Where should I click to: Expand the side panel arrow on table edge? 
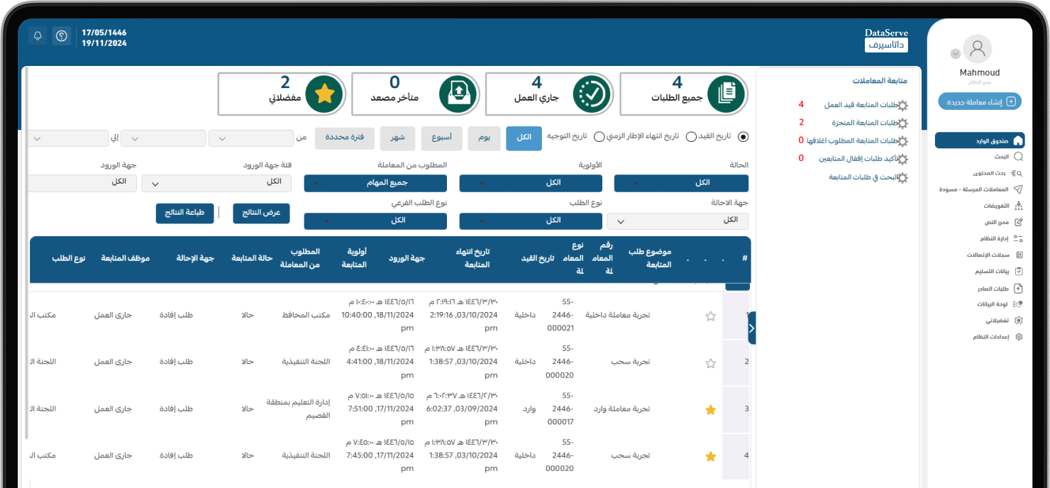tap(752, 328)
